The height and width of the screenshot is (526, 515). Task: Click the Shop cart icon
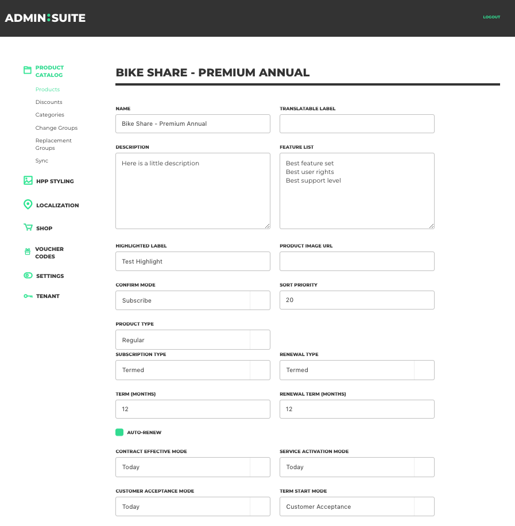(x=28, y=227)
